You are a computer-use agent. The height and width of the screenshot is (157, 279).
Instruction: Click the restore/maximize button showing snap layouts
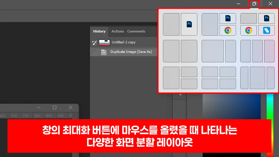pyautogui.click(x=254, y=4)
